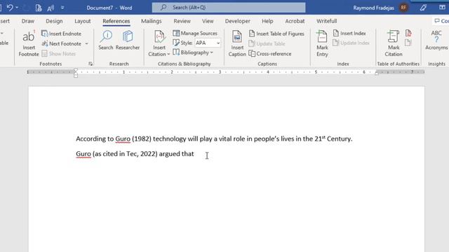449x252 pixels.
Task: Click the Read Aloud icon in title bar
Action: click(x=51, y=8)
